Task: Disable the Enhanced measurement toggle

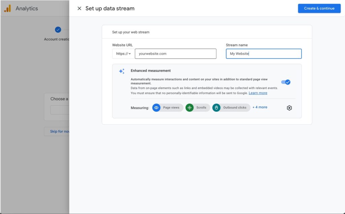Action: pyautogui.click(x=286, y=82)
